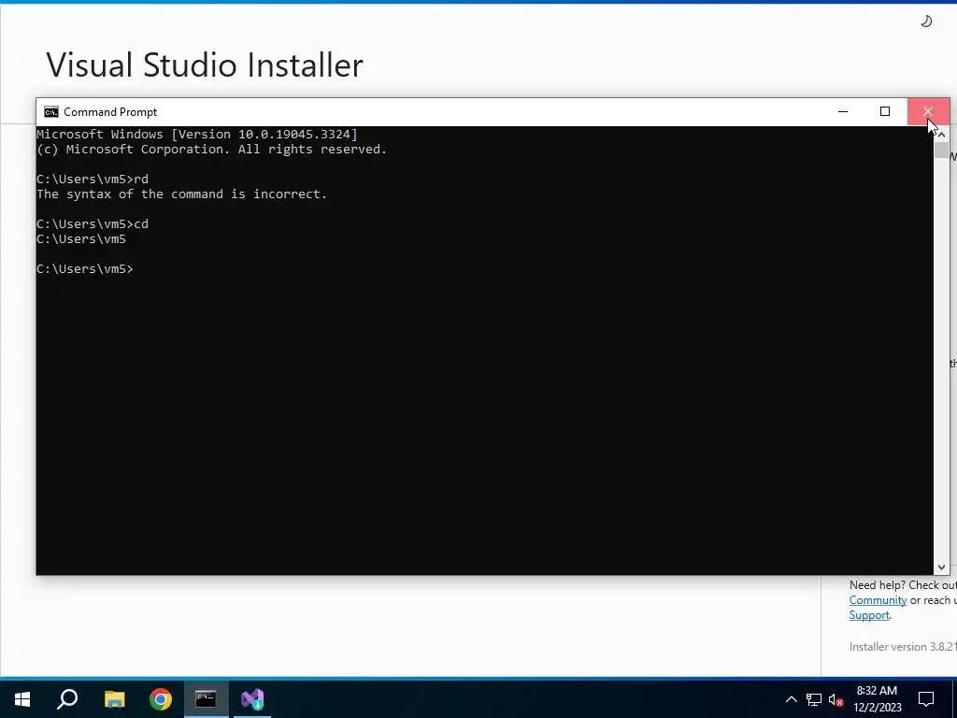This screenshot has width=957, height=718.
Task: Open the clock and date flyout
Action: pos(877,698)
